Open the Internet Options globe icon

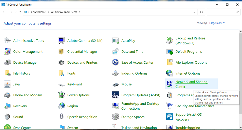click(x=169, y=73)
